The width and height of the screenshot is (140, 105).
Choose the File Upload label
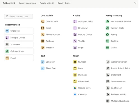tap(83, 81)
